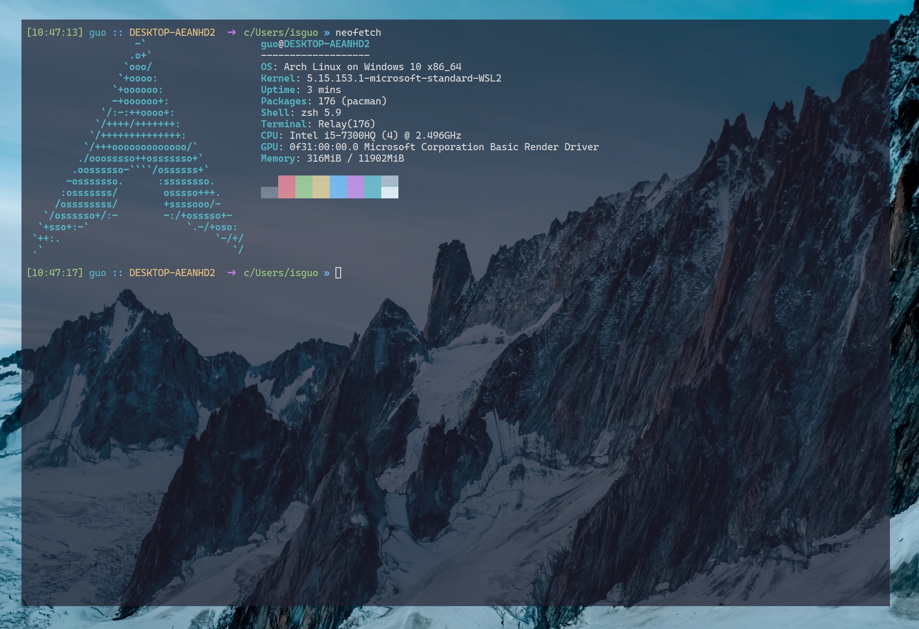Image resolution: width=919 pixels, height=629 pixels.
Task: Click the typed 'neofetch' command text
Action: (358, 32)
